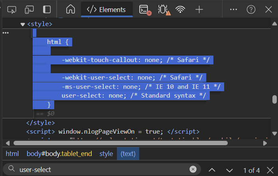Add more tools with the plus icon
This screenshot has width=278, height=176.
[199, 10]
